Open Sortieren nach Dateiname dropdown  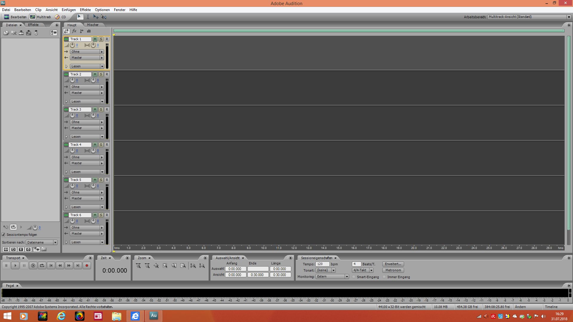tap(41, 242)
